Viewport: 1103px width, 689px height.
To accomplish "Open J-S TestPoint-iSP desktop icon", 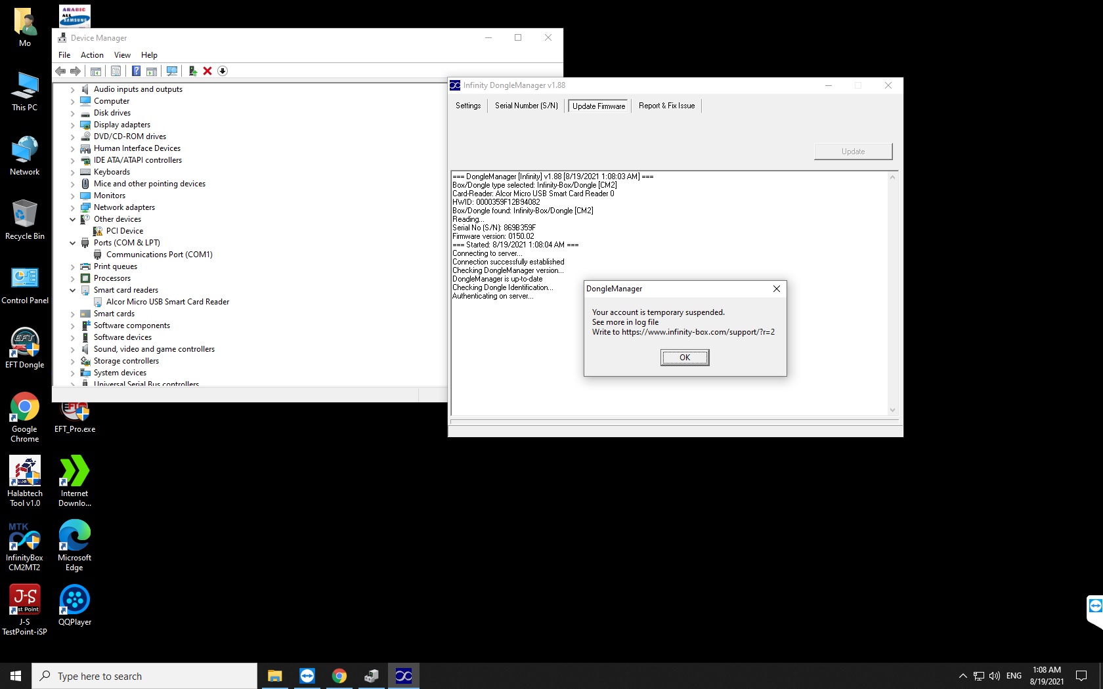I will point(25,610).
